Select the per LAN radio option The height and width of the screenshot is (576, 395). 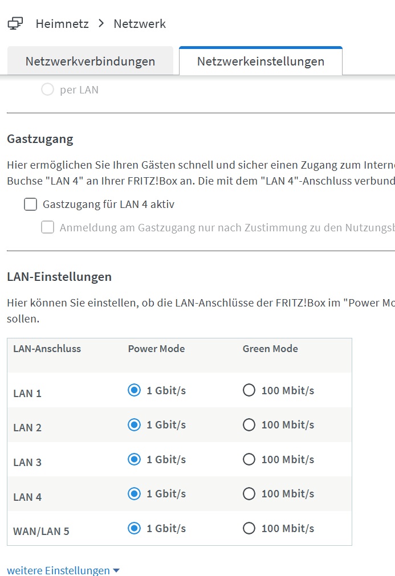47,89
